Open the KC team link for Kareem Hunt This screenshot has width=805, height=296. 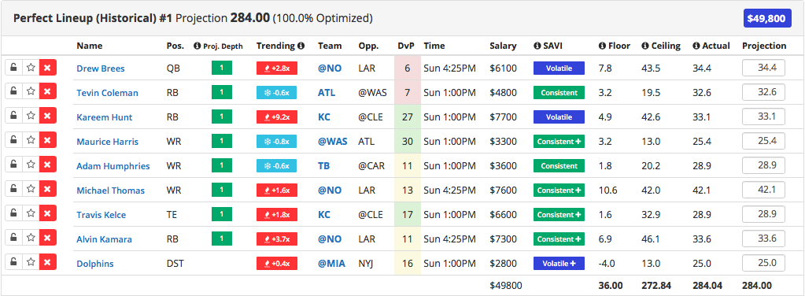point(324,117)
